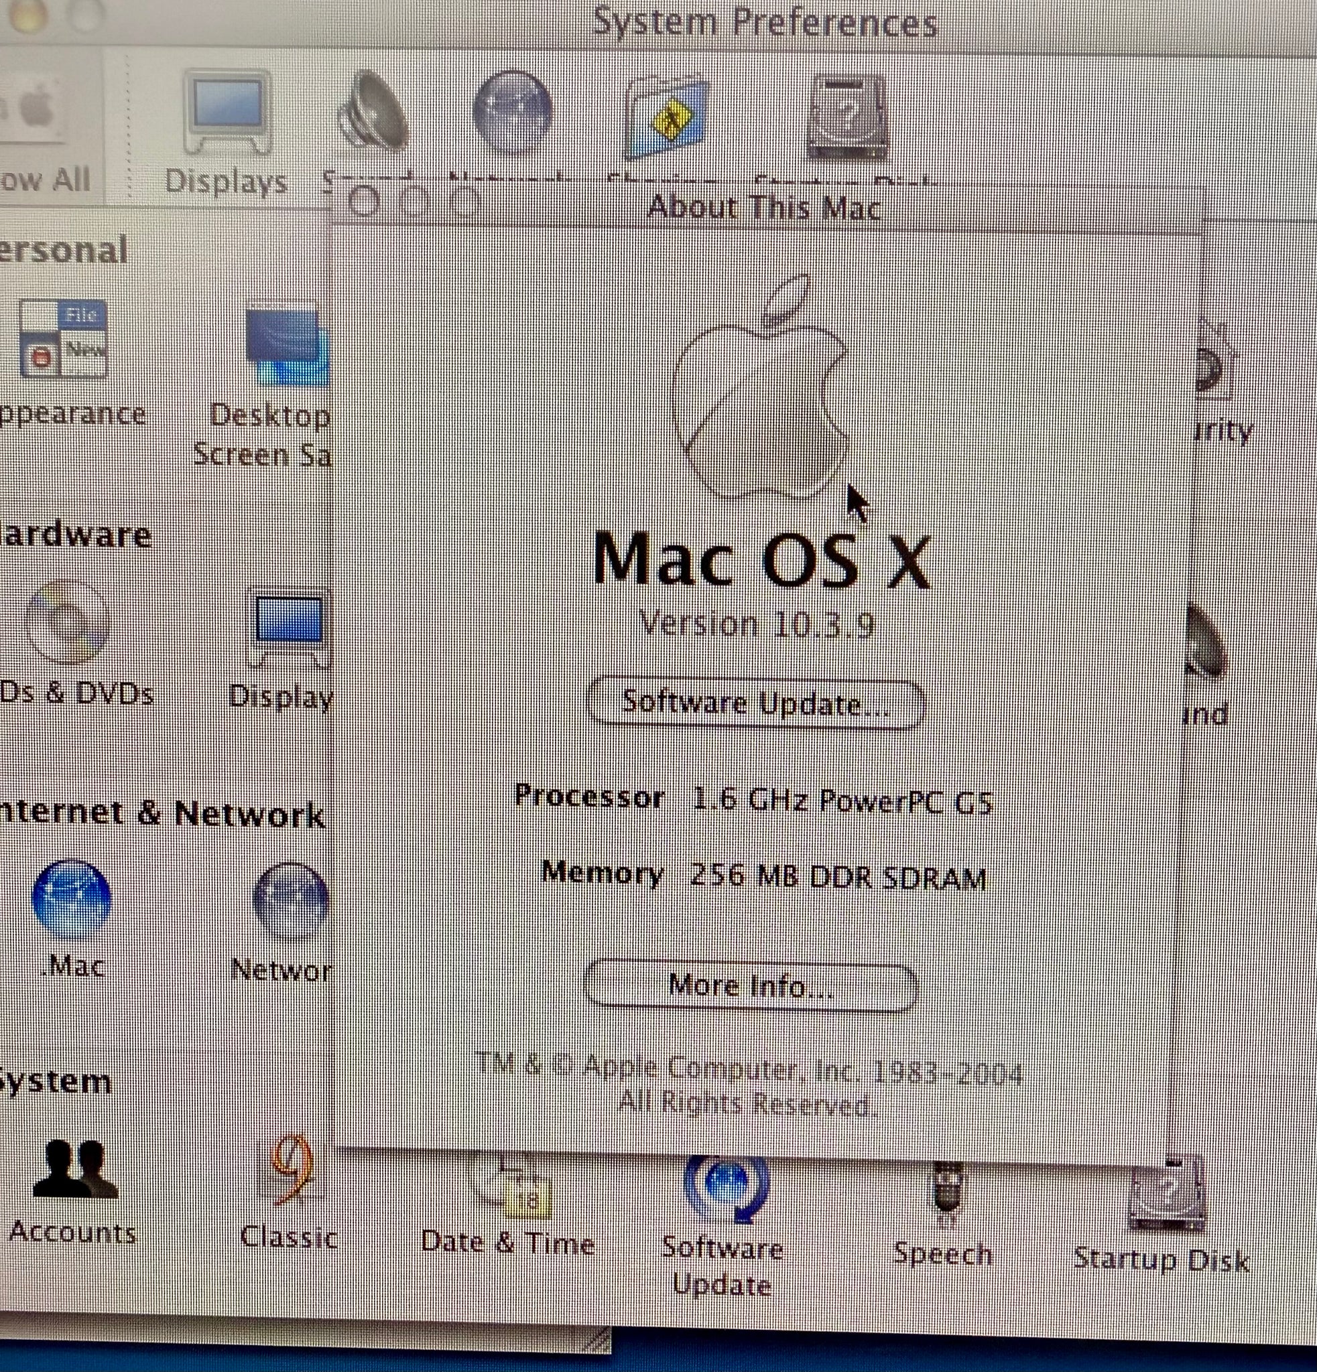Close the About This Mac window
The height and width of the screenshot is (1372, 1317).
click(x=364, y=203)
